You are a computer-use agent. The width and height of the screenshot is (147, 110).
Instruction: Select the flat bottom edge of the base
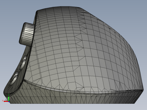pyautogui.click(x=72, y=104)
